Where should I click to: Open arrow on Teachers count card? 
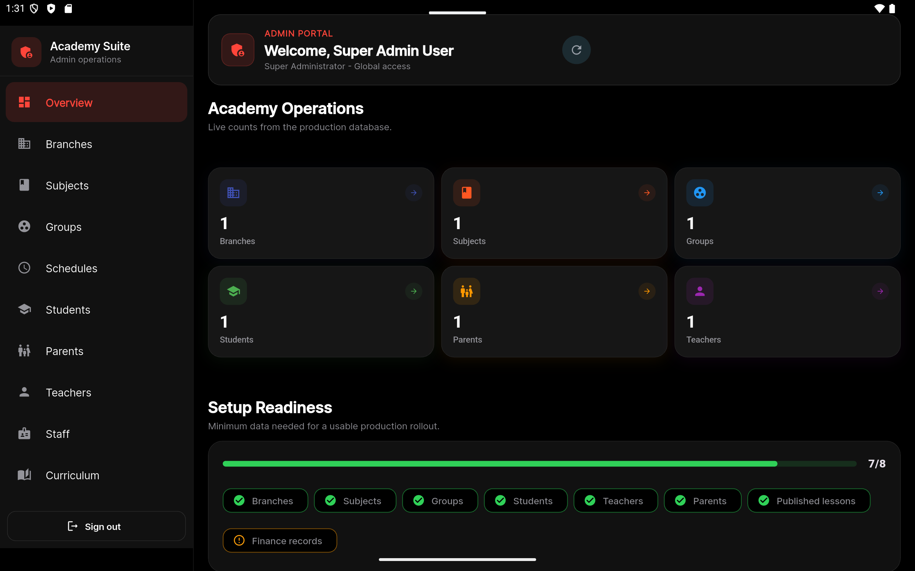(x=880, y=291)
